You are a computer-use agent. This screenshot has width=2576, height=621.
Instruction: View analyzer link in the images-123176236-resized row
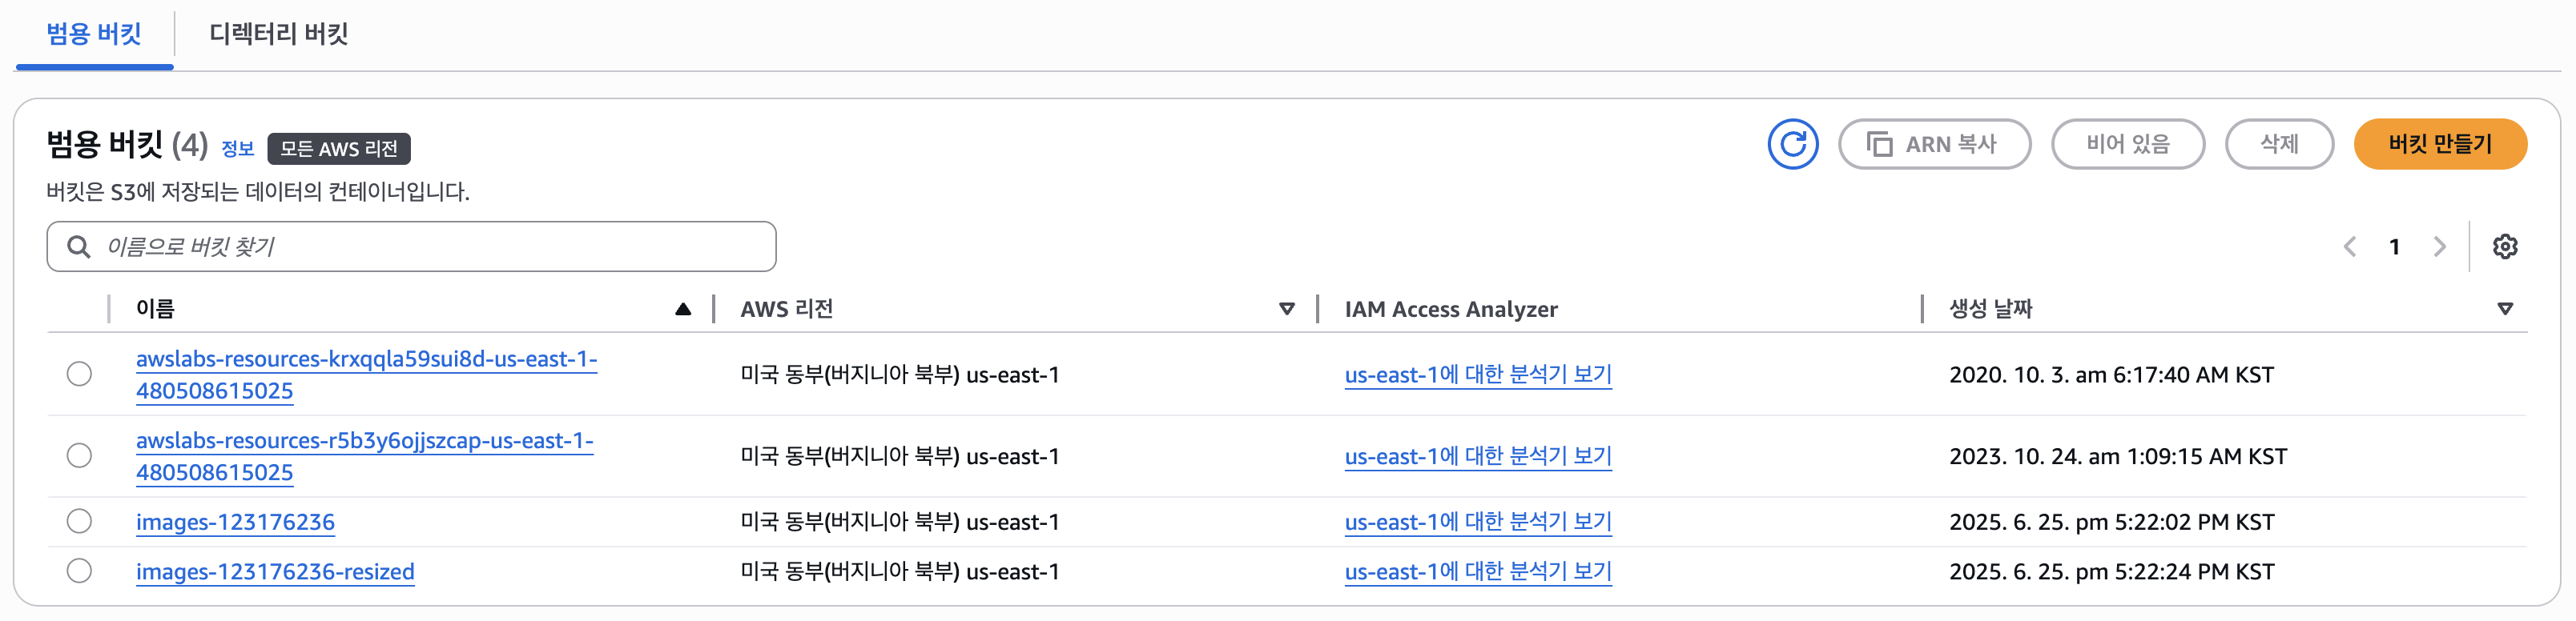[x=1478, y=571]
